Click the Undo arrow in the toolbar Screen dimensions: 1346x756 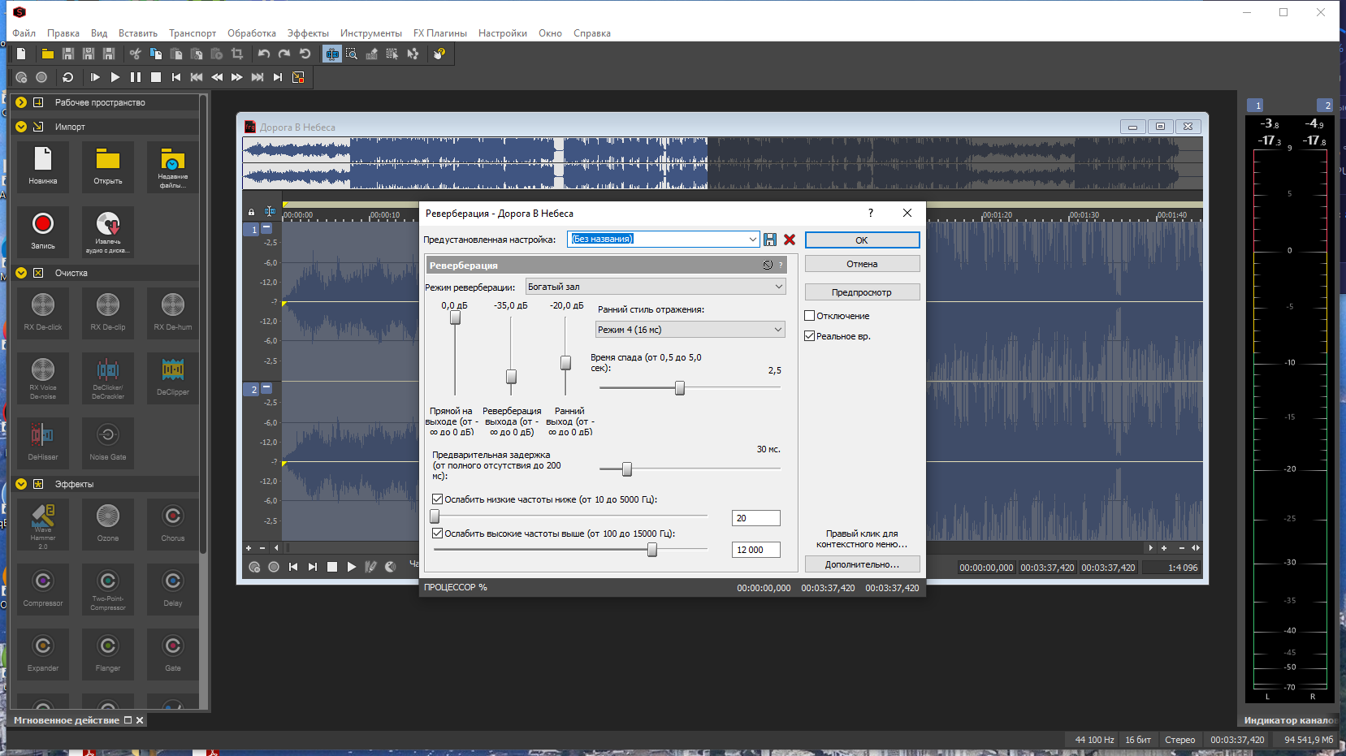pyautogui.click(x=264, y=54)
